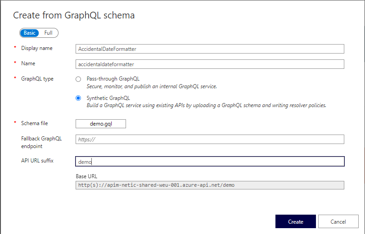365x234 pixels.
Task: Switch to the Full view
Action: pyautogui.click(x=48, y=33)
